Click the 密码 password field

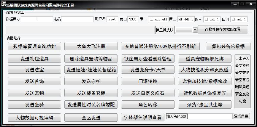coord(77,19)
